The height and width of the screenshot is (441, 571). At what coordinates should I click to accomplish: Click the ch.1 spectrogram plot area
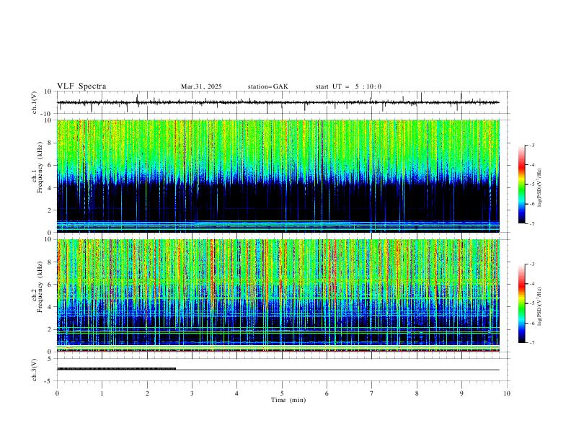(278, 176)
